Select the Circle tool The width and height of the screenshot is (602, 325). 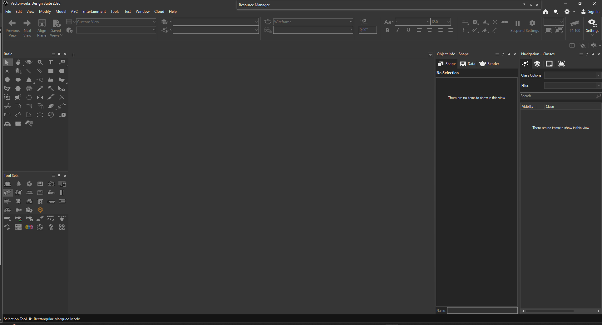pyautogui.click(x=7, y=80)
